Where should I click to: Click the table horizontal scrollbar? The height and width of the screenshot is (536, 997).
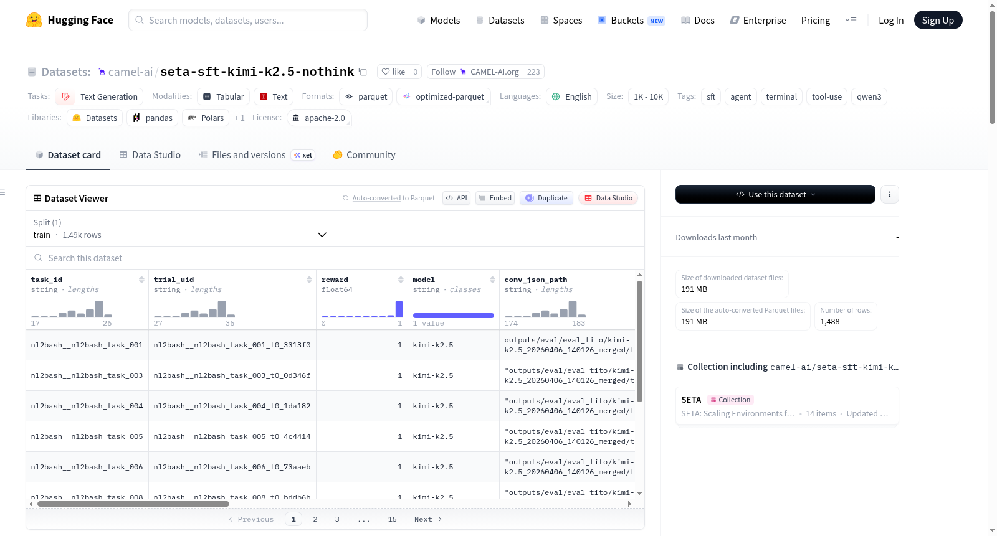[x=133, y=504]
